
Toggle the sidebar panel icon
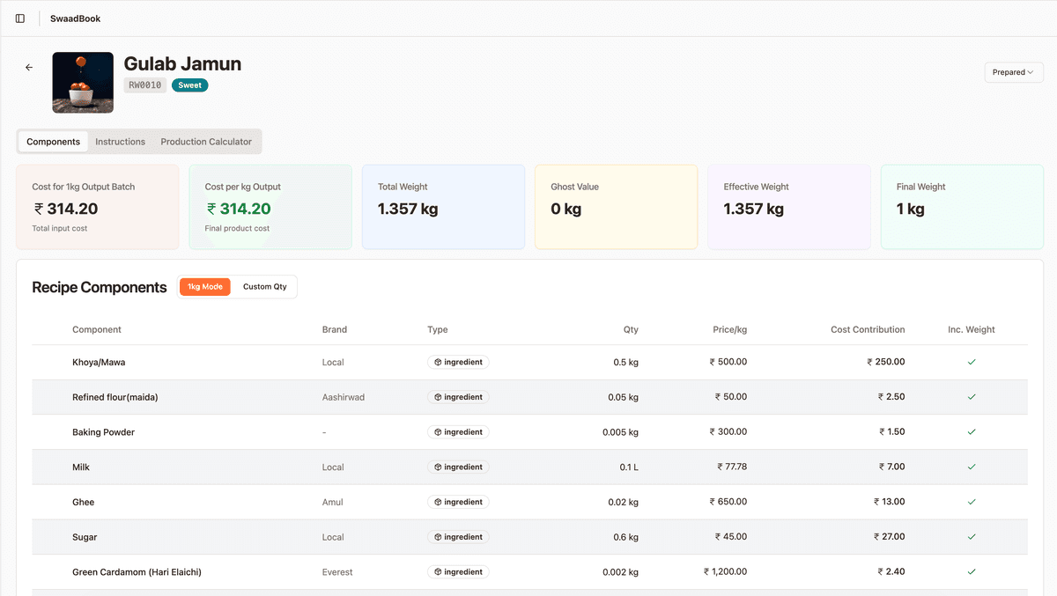coord(20,18)
